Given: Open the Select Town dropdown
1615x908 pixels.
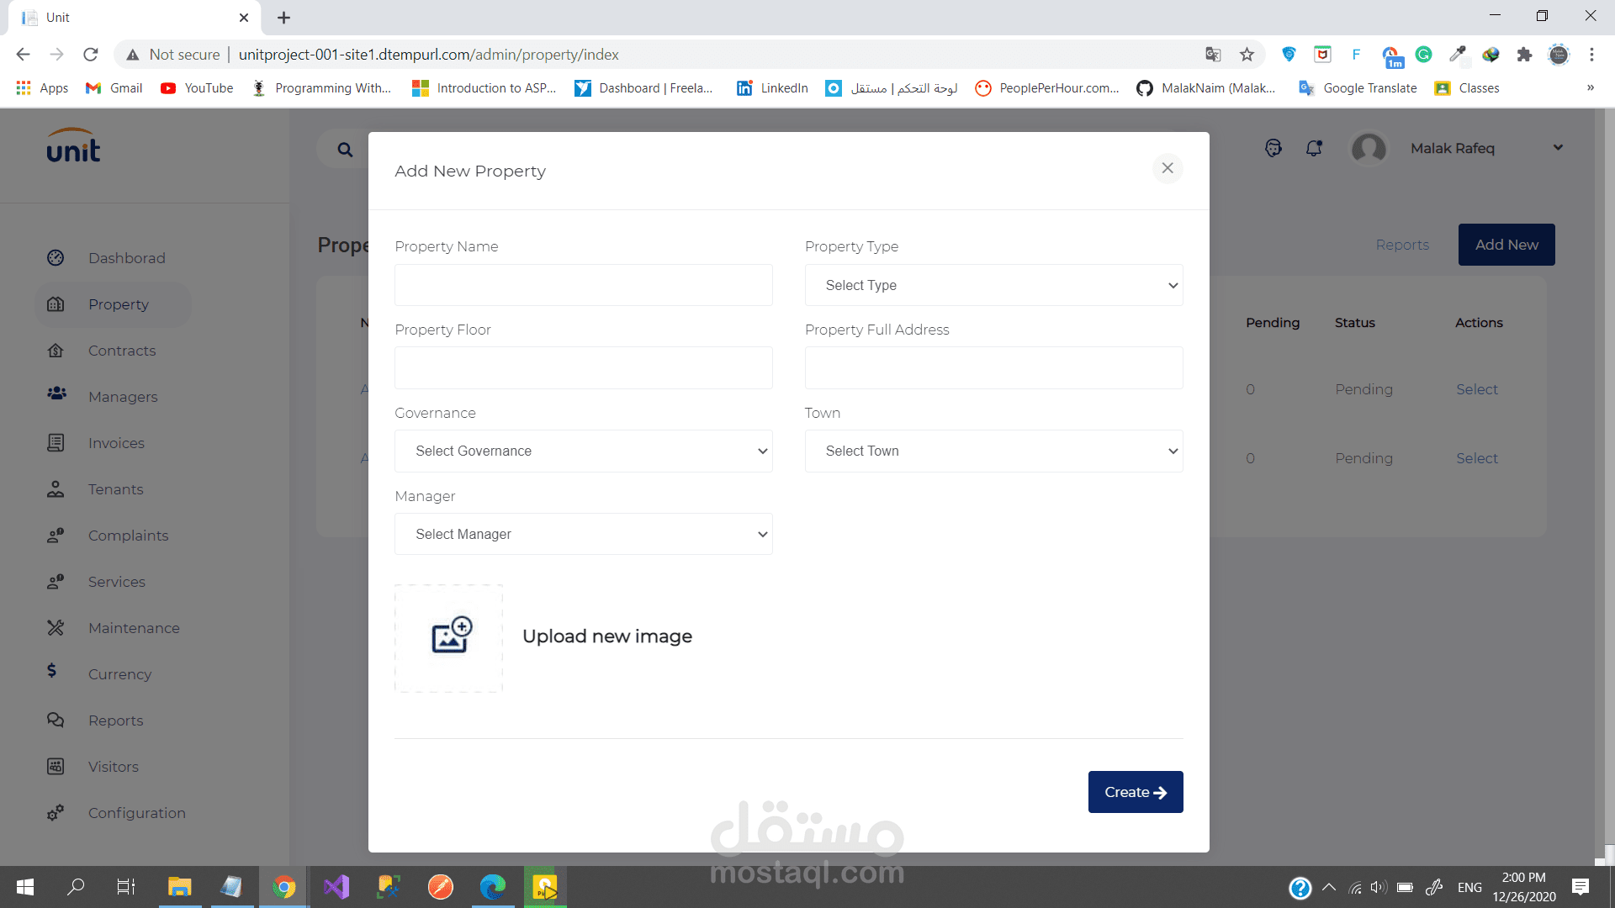Looking at the screenshot, I should (x=993, y=451).
